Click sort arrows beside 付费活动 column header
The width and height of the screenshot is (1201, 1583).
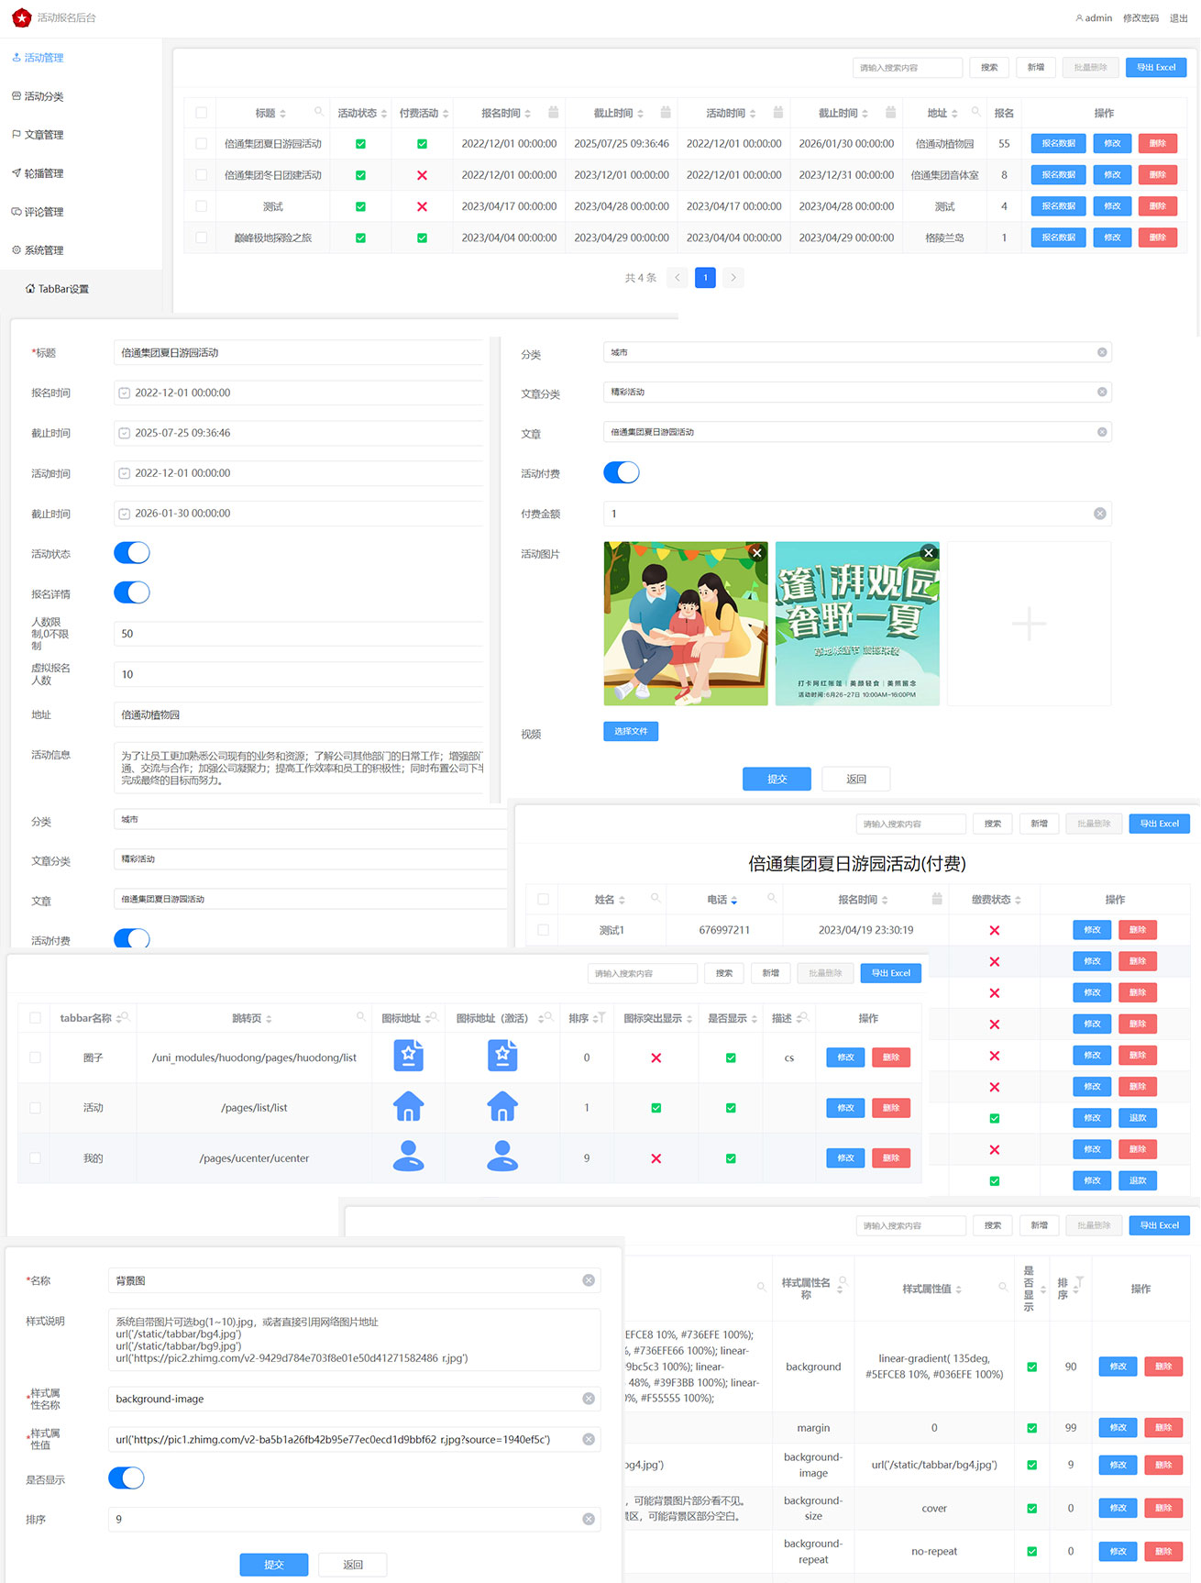pyautogui.click(x=446, y=114)
